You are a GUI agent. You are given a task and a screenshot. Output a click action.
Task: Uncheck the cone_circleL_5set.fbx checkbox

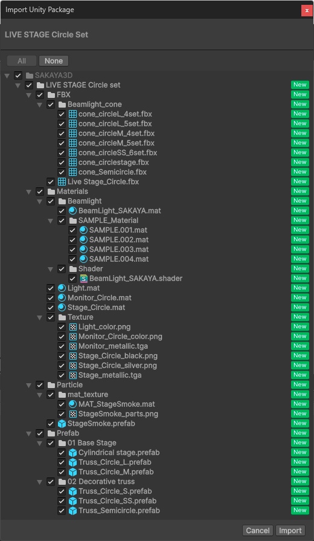[62, 123]
